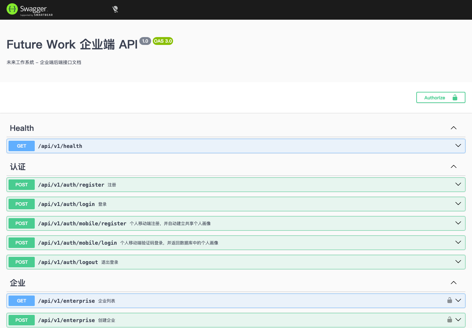Click the /api/v1/auth/logout path
Image resolution: width=472 pixels, height=328 pixels.
click(x=68, y=262)
